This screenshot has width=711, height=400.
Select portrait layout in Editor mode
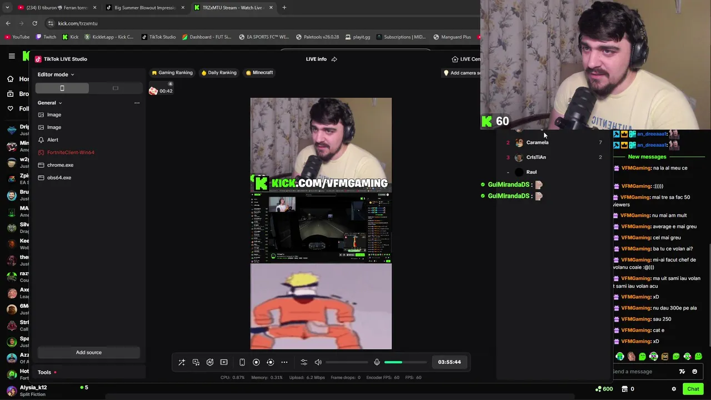[x=62, y=88]
